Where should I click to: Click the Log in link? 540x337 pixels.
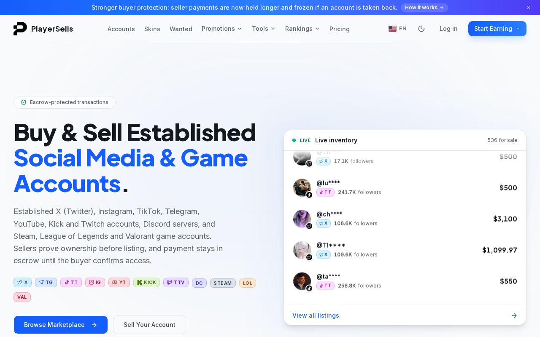(448, 29)
